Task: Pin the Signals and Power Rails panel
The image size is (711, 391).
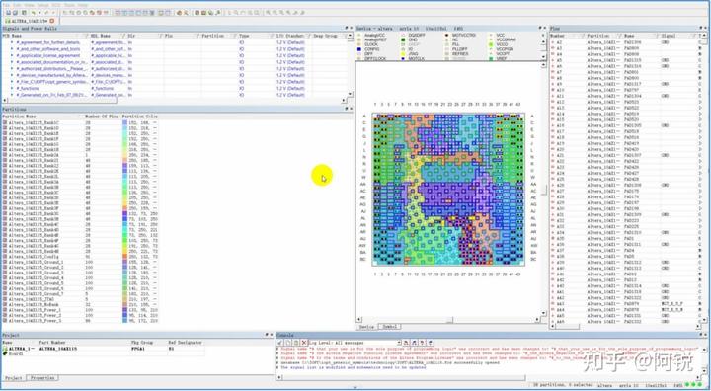Action: point(346,28)
